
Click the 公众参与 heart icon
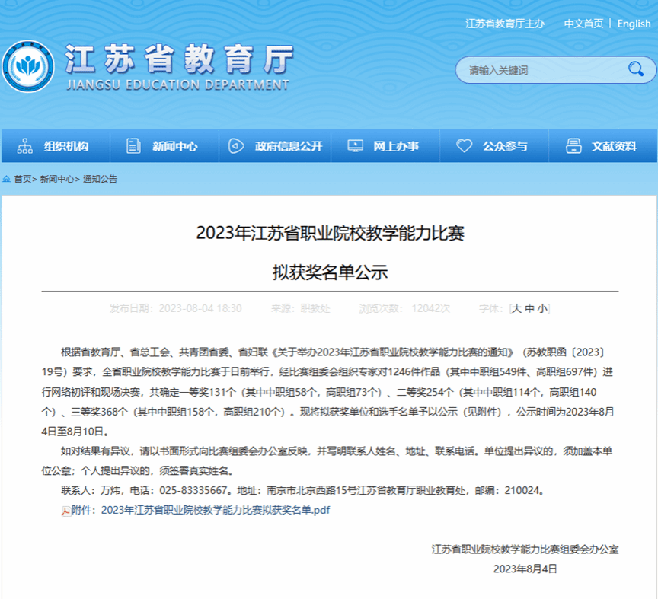[464, 146]
